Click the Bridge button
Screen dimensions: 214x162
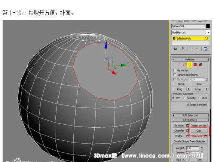point(179,136)
